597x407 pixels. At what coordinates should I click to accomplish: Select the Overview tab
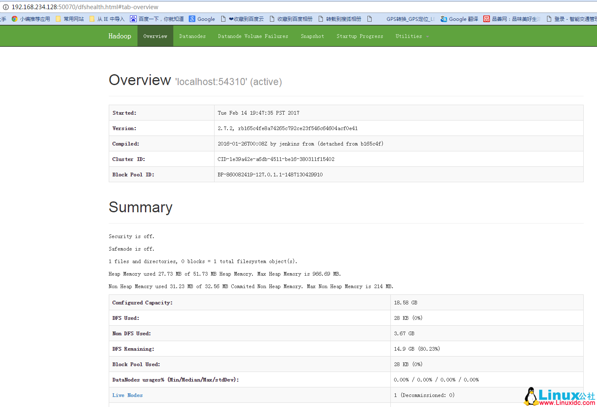coord(155,36)
